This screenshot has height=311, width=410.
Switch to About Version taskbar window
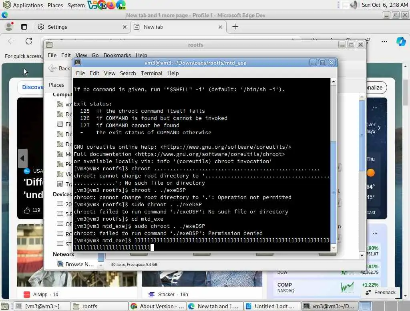[x=157, y=306]
